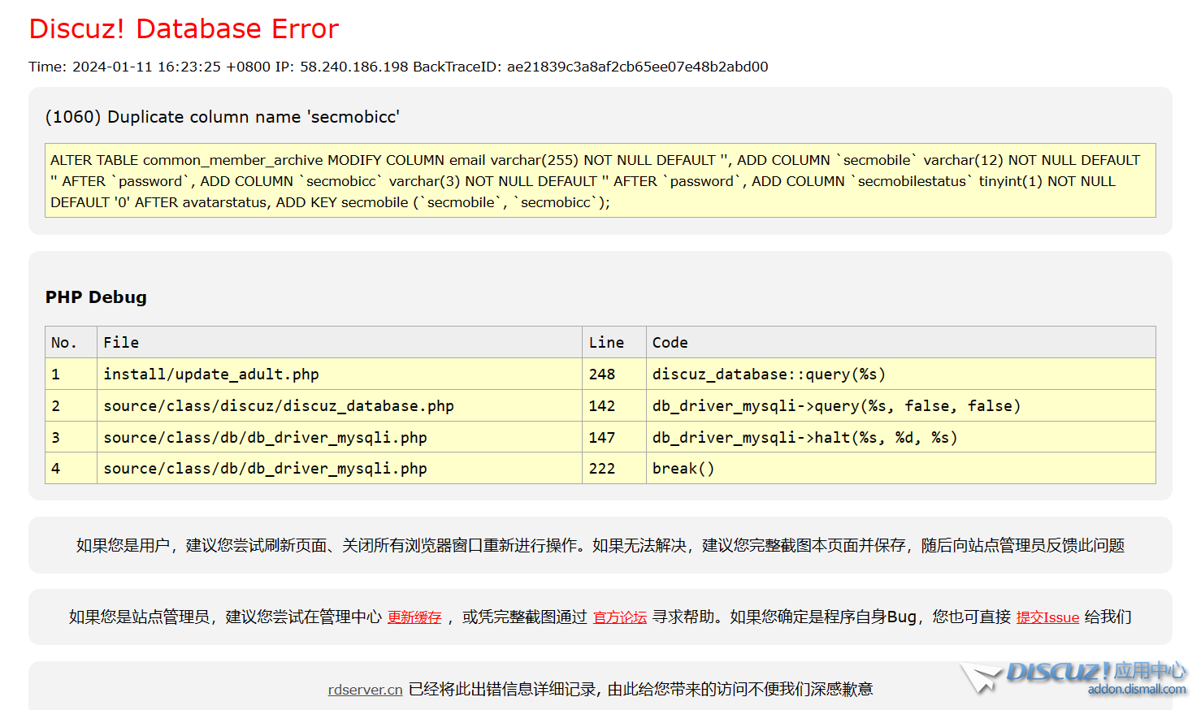Select the BackTraceID value text
The image size is (1201, 710).
click(638, 67)
